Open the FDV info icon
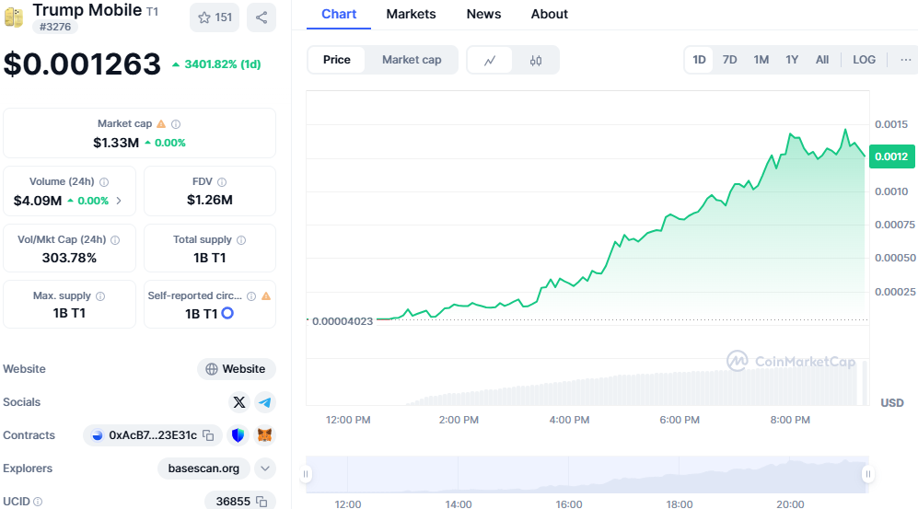 (222, 182)
